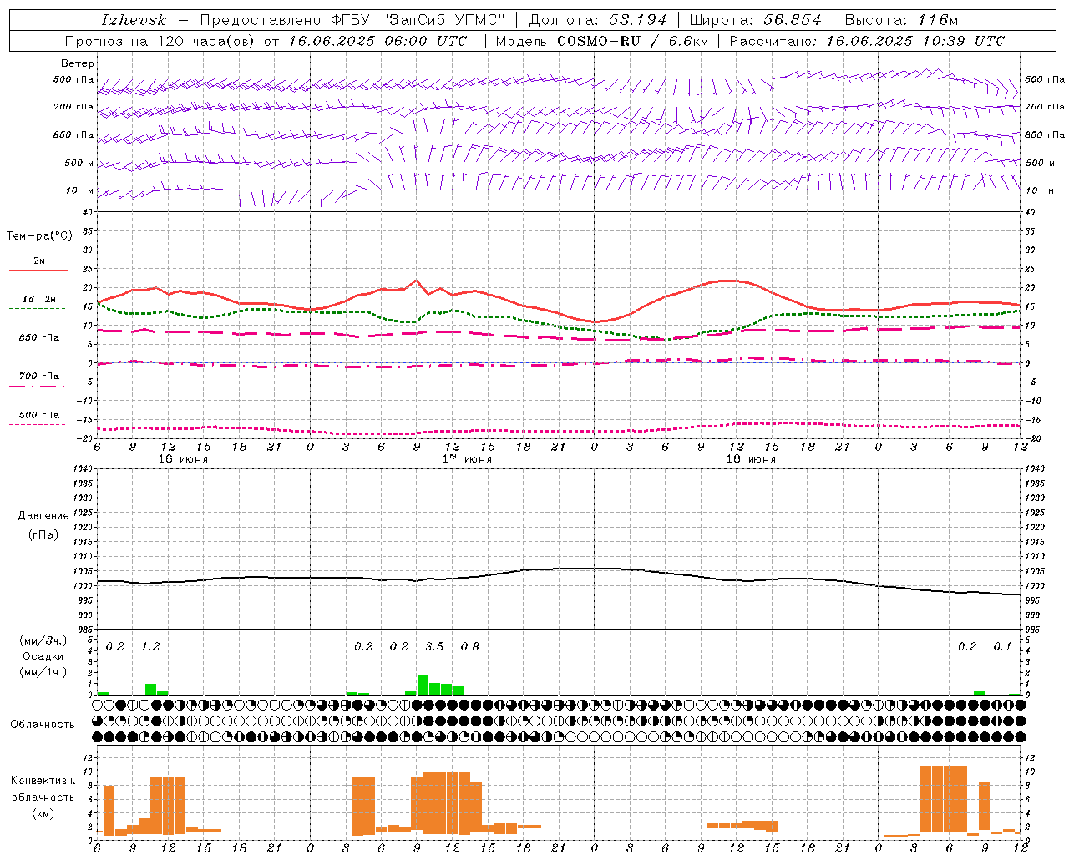Click the '3.5' precipitation amount value

coord(434,647)
